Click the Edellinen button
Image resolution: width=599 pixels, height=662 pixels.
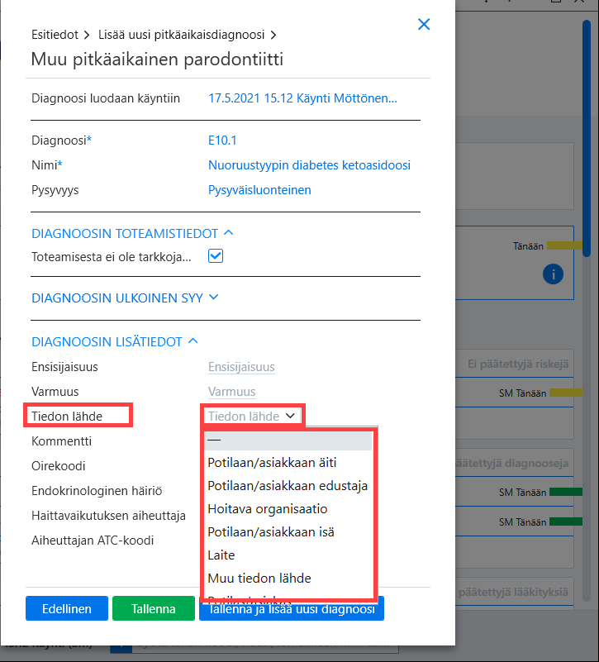(67, 608)
